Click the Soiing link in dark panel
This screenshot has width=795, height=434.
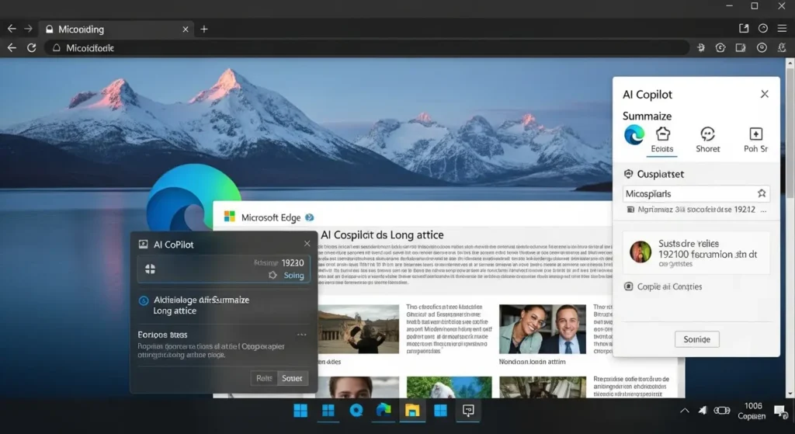pyautogui.click(x=293, y=276)
